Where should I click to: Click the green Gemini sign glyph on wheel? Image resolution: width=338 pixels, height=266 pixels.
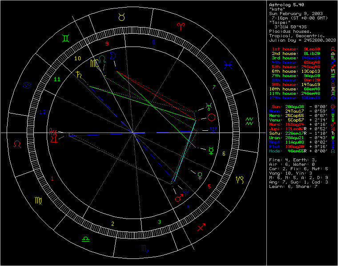click(65, 38)
